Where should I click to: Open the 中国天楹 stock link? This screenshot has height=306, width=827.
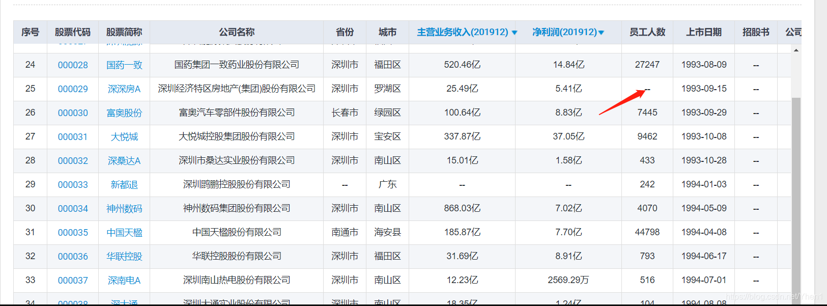124,233
